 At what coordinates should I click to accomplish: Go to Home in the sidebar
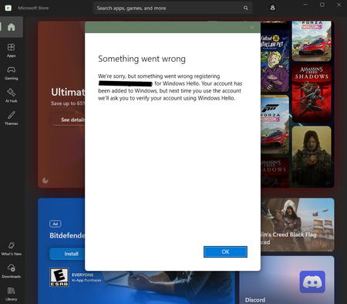coord(12,27)
